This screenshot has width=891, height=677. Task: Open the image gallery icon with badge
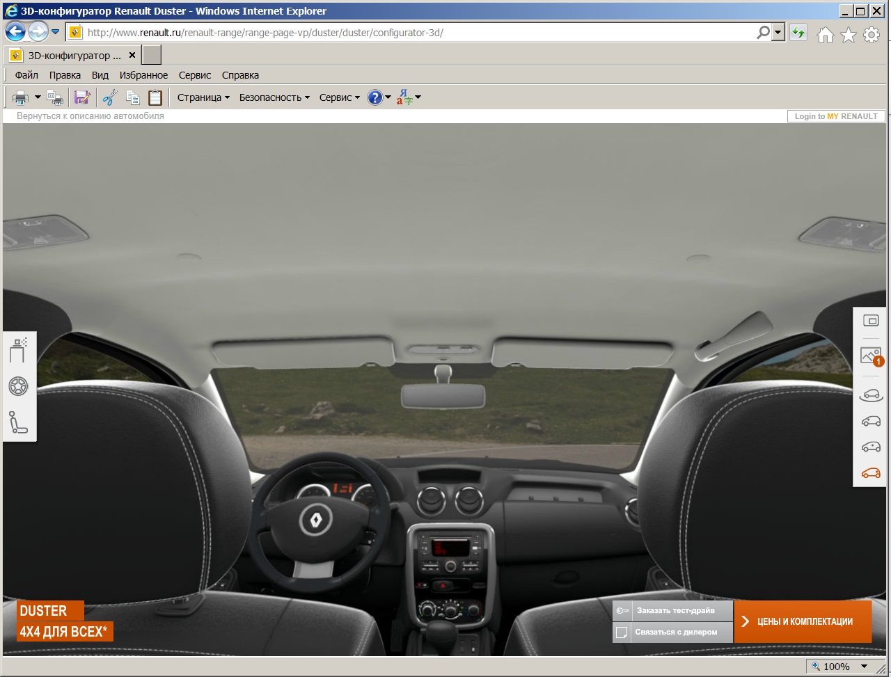(870, 356)
